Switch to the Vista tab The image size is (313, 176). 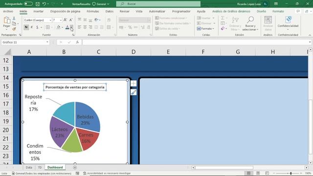point(139,11)
